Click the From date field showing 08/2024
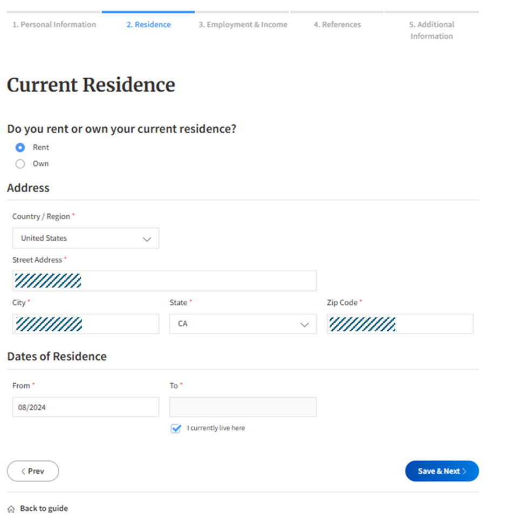Viewport: 507px width, 525px height. [x=86, y=407]
